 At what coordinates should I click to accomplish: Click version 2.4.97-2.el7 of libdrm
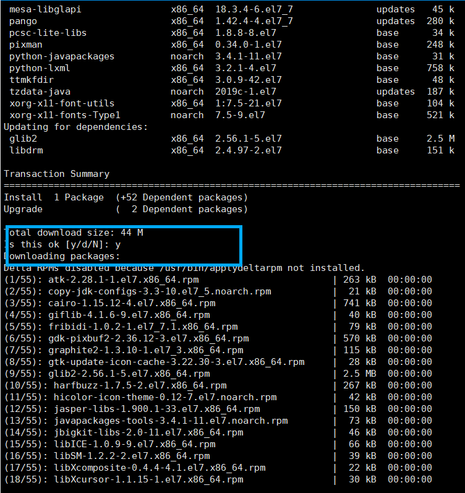coord(249,150)
